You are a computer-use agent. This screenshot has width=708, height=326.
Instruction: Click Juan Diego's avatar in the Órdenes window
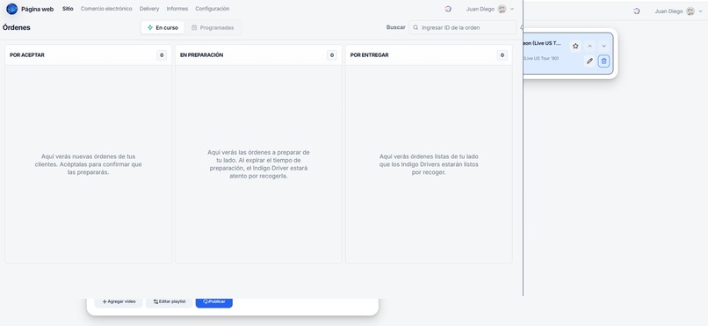[502, 9]
